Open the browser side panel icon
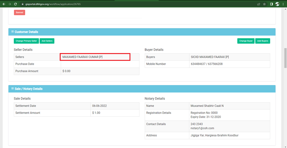287x148 pixels. click(272, 4)
